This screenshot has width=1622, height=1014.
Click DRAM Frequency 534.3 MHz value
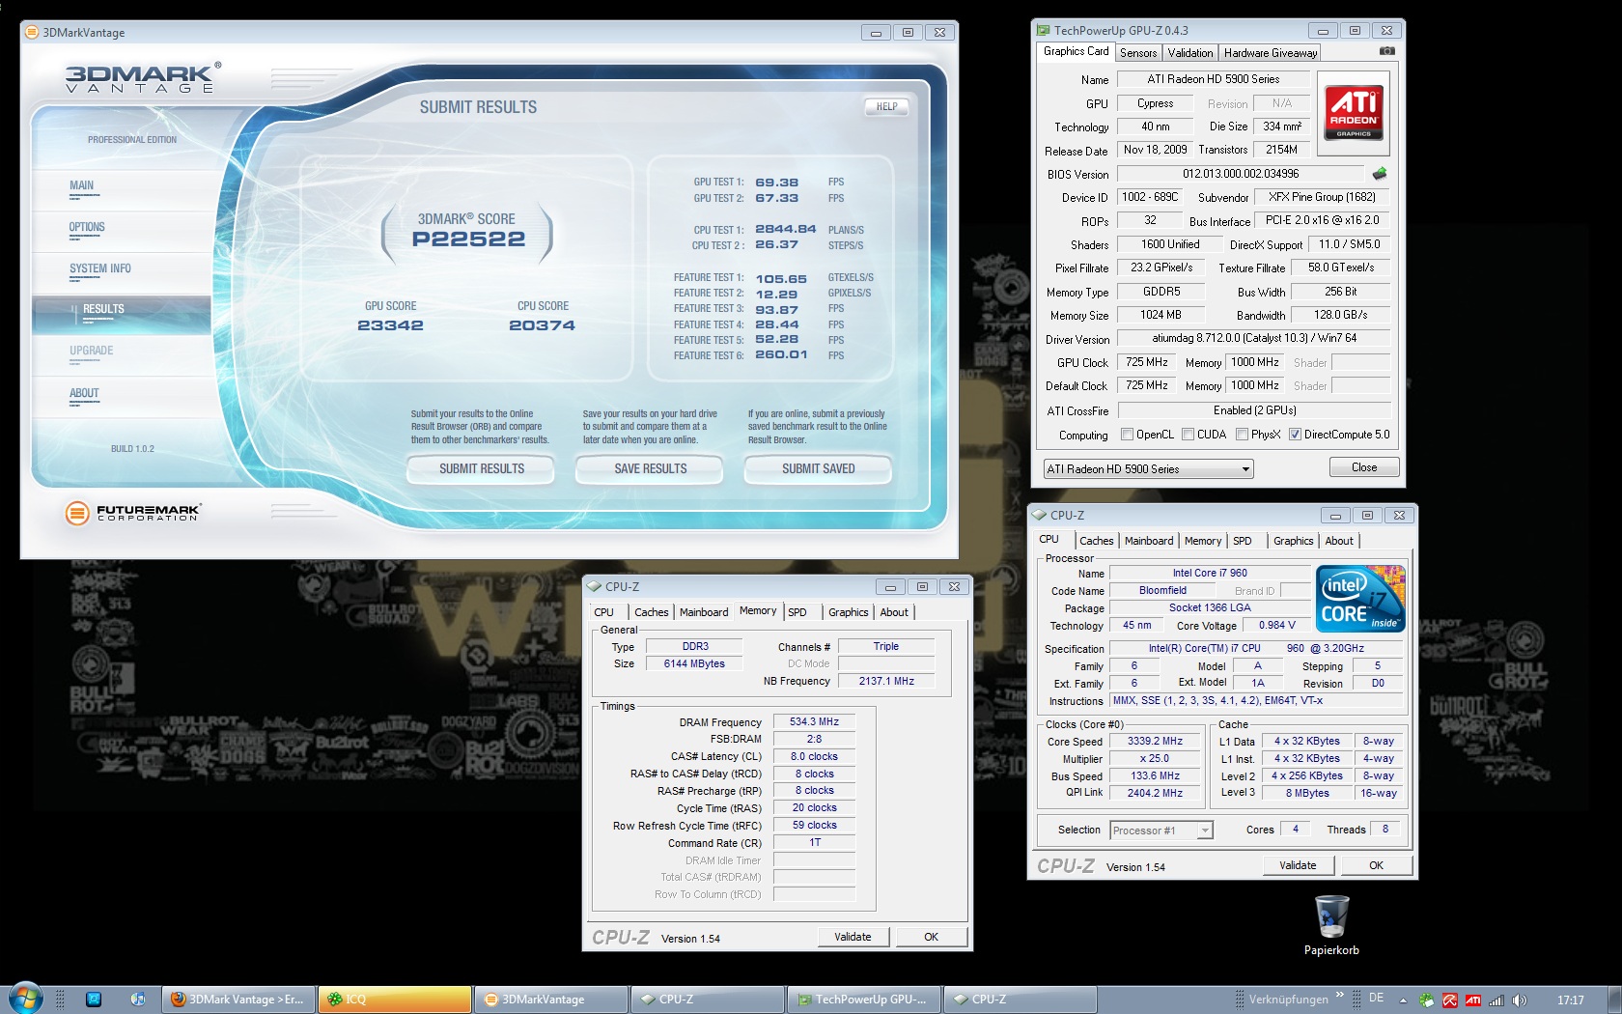814,722
